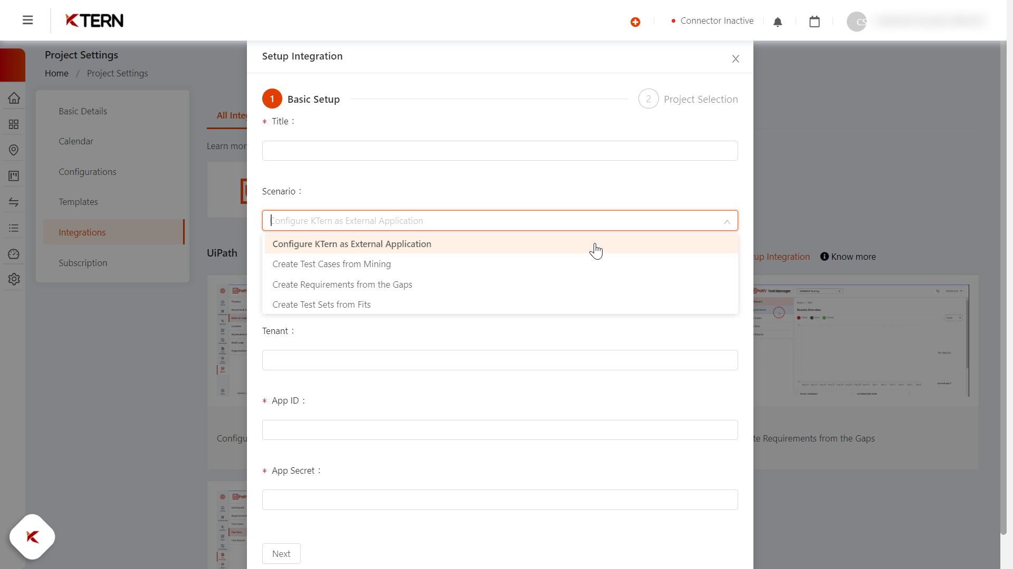Open the KTern assistant floating button
Image resolution: width=1013 pixels, height=569 pixels.
32,537
